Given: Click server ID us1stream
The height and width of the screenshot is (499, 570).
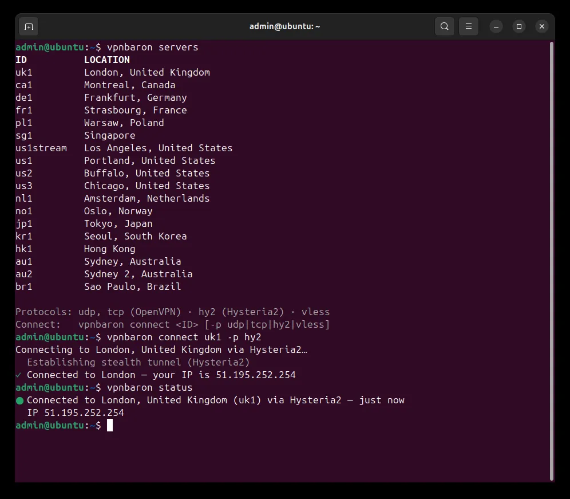Looking at the screenshot, I should click(x=41, y=148).
